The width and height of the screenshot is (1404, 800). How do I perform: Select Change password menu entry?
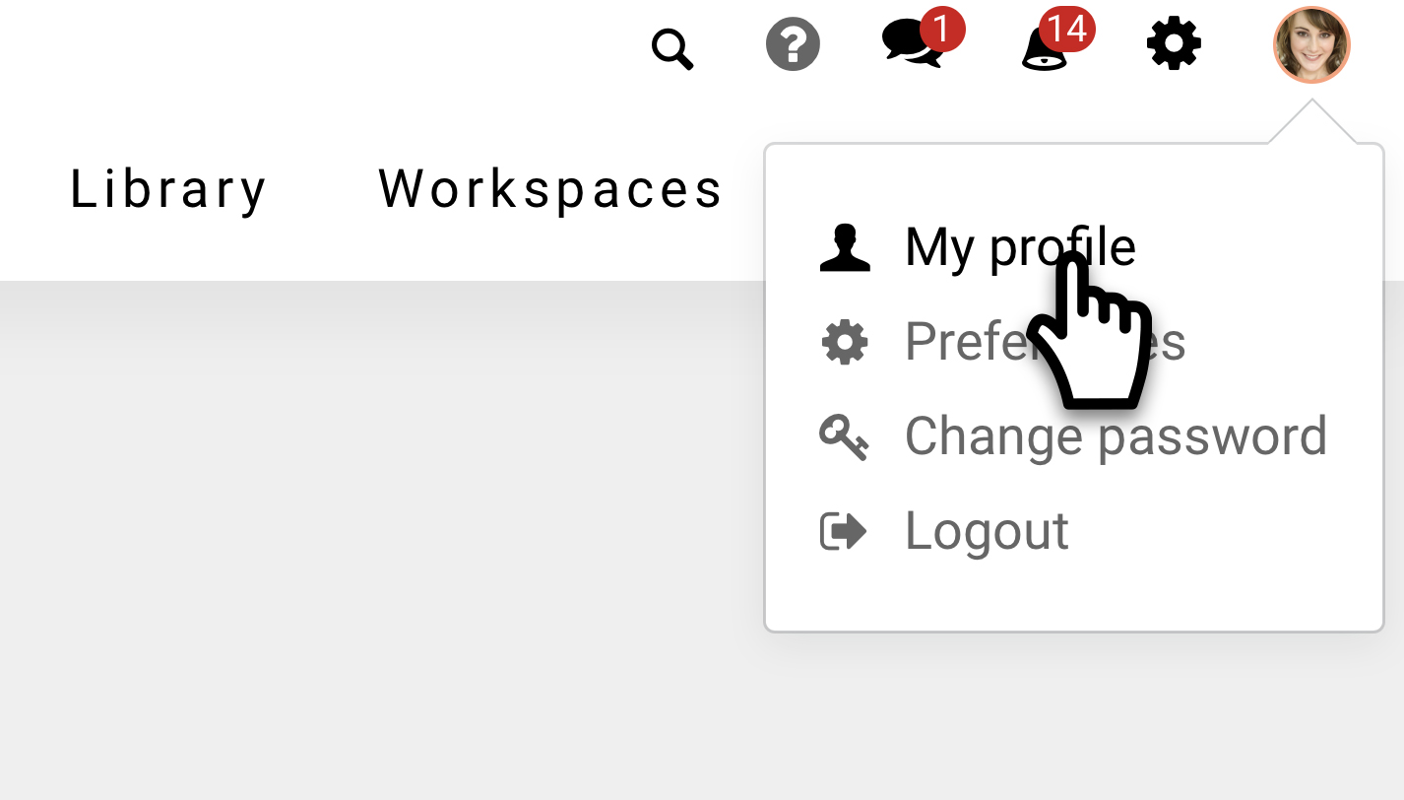click(x=1116, y=435)
